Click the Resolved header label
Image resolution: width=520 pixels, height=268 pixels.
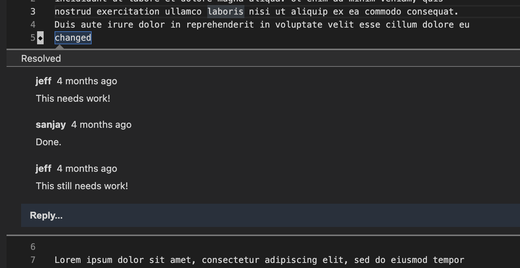pos(41,58)
